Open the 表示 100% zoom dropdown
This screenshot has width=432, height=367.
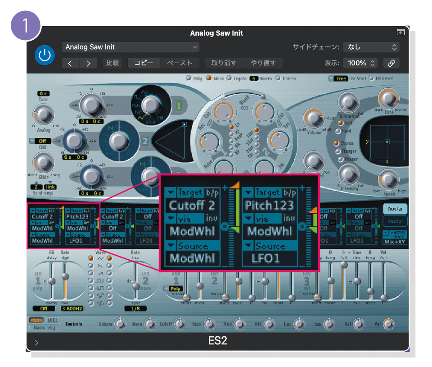pos(360,63)
